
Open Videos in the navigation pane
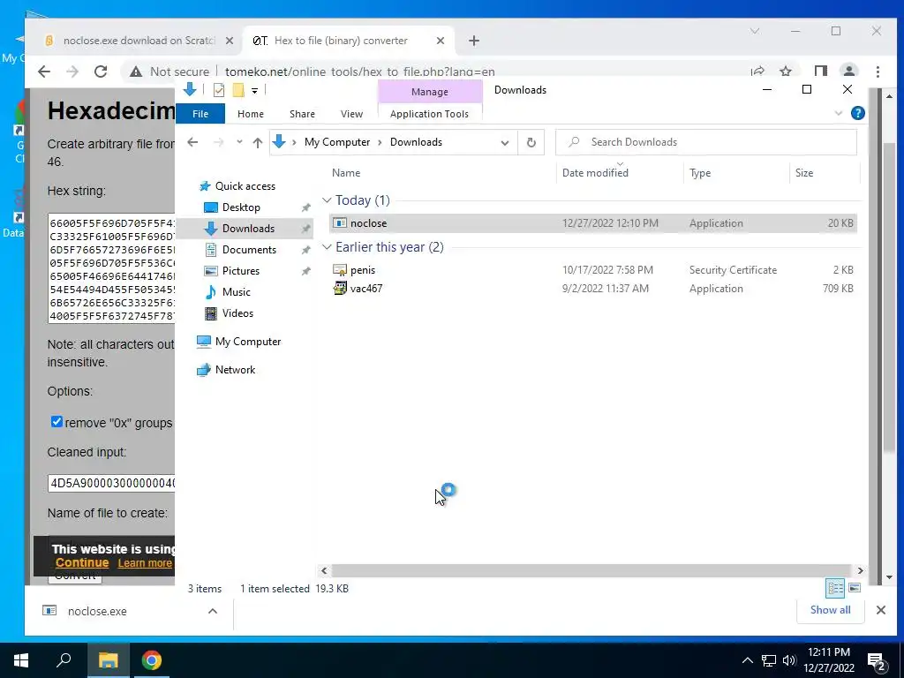[237, 313]
